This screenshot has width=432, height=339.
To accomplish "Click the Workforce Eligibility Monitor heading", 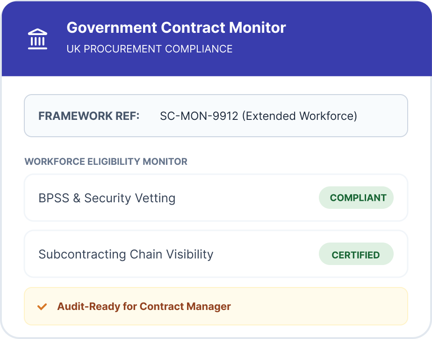I will (106, 162).
